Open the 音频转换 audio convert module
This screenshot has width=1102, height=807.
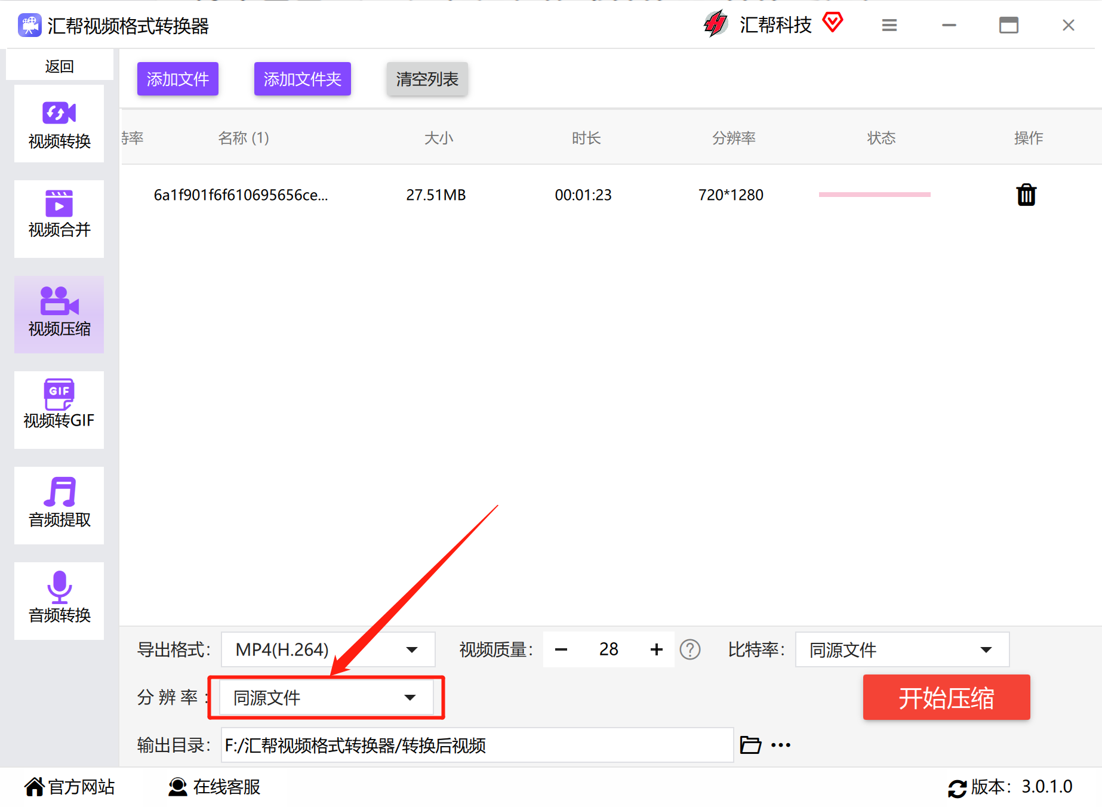[59, 601]
